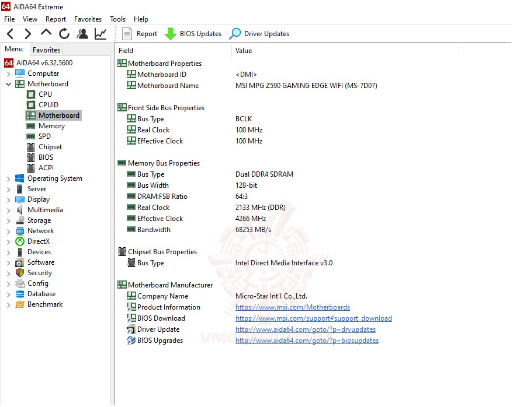
Task: Open the Favorites menu in the menu bar
Action: (x=88, y=19)
